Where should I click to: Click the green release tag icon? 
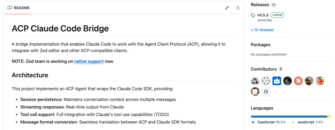[253, 15]
